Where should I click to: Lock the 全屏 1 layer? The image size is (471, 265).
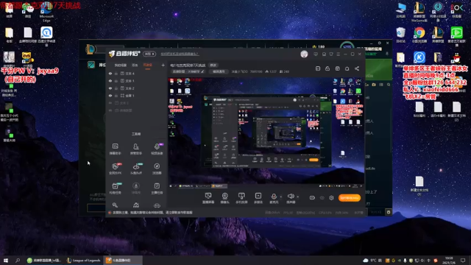tap(116, 96)
